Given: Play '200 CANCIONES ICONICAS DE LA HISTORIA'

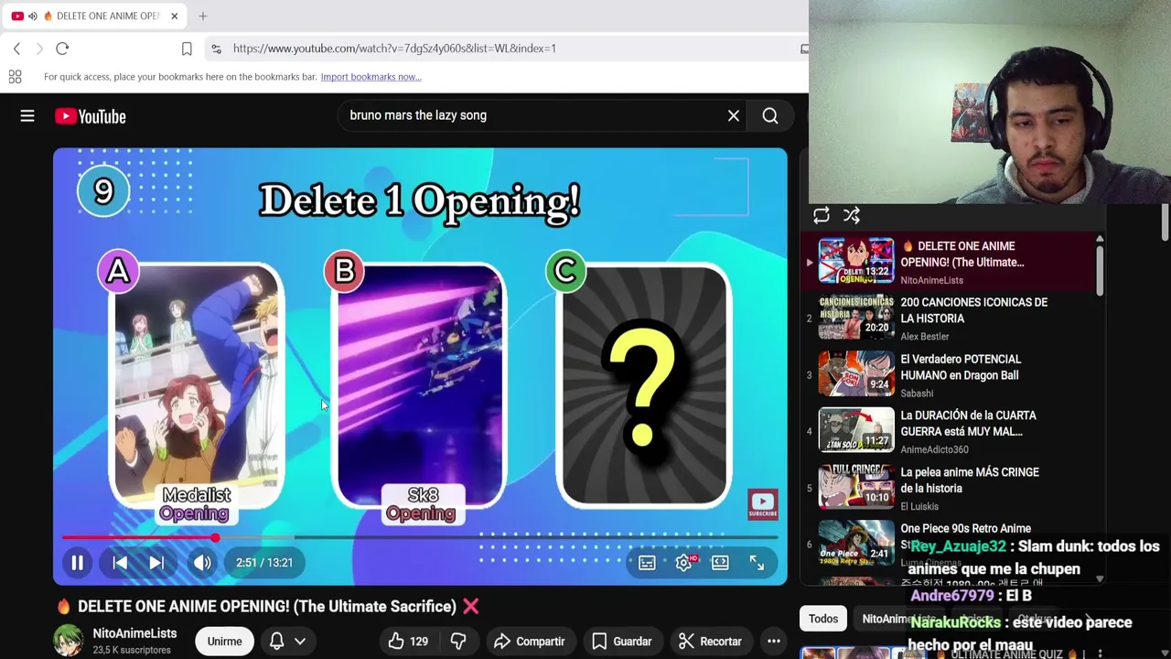Looking at the screenshot, I should [949, 319].
